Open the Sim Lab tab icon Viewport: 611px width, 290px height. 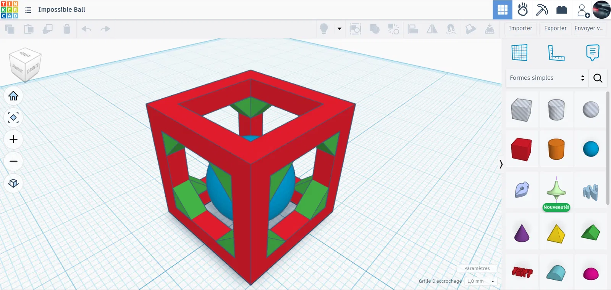[522, 10]
